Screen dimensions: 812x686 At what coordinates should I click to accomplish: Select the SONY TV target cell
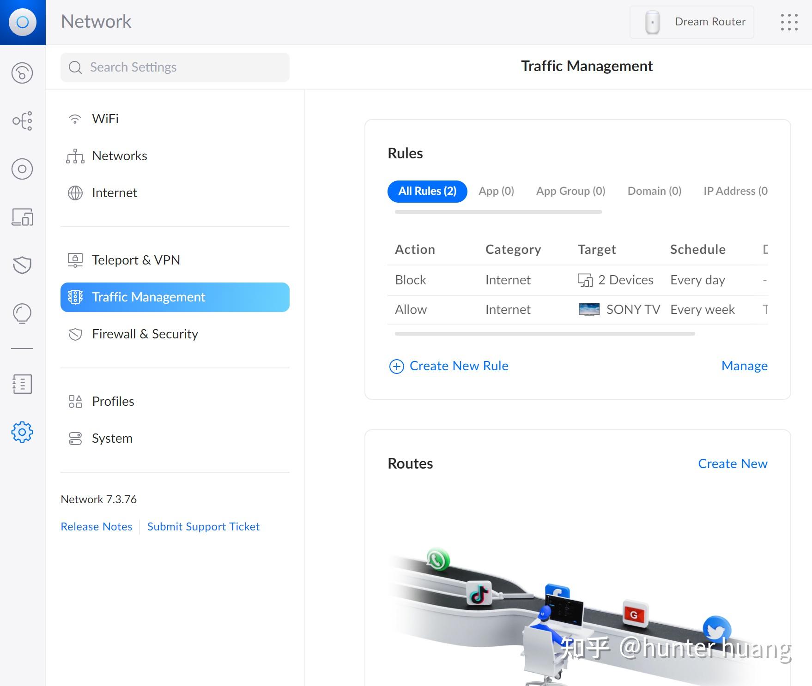pos(620,310)
